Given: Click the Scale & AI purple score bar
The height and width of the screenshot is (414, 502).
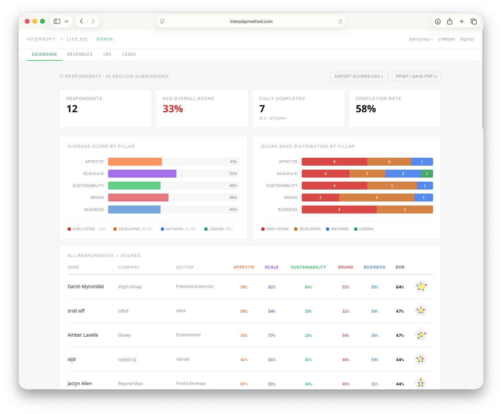Looking at the screenshot, I should (142, 174).
